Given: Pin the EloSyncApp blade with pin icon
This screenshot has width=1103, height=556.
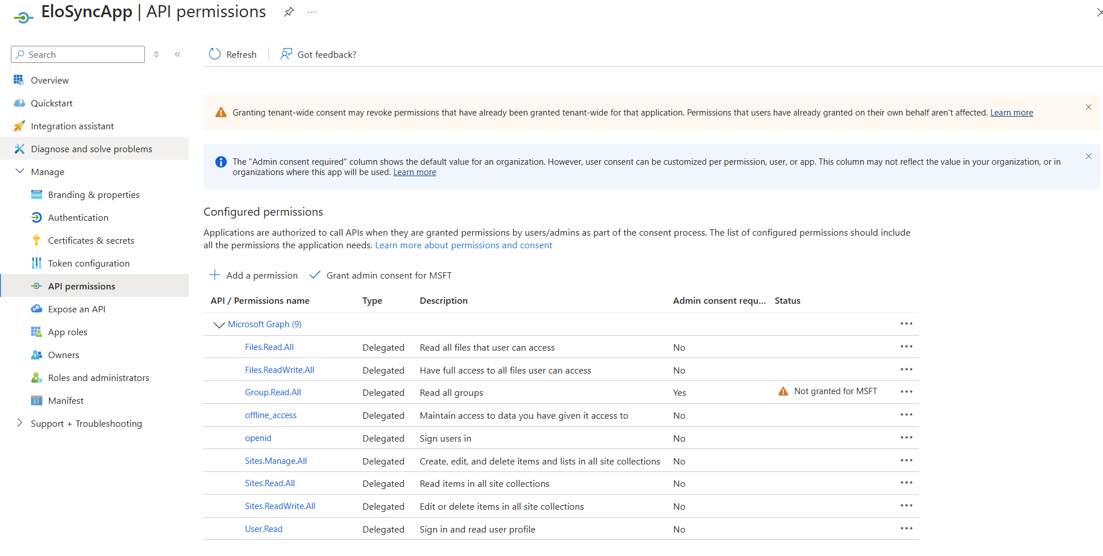Looking at the screenshot, I should (289, 12).
